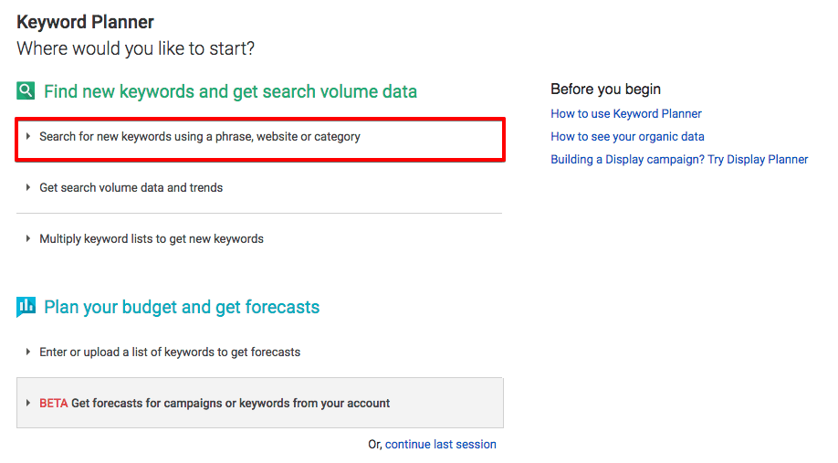
Task: Click the triangle before the BETA forecasts row
Action: click(29, 404)
